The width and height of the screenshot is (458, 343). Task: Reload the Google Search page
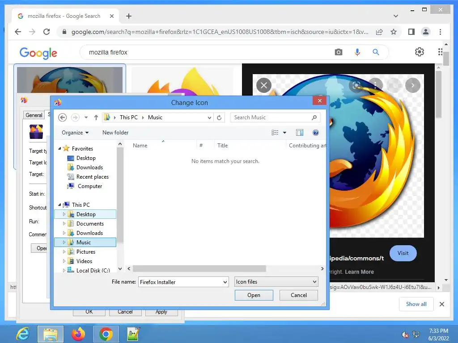(x=47, y=32)
